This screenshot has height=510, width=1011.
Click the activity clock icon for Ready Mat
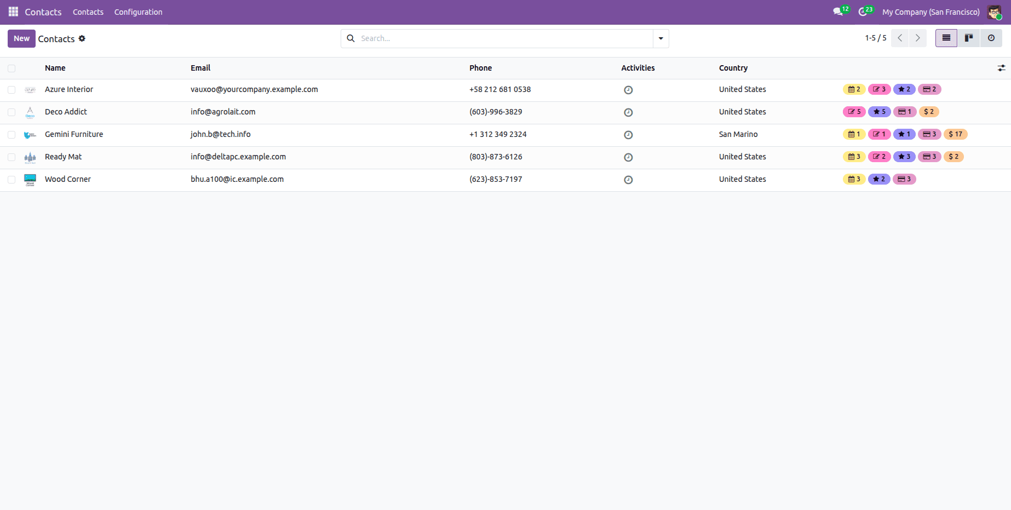point(628,157)
